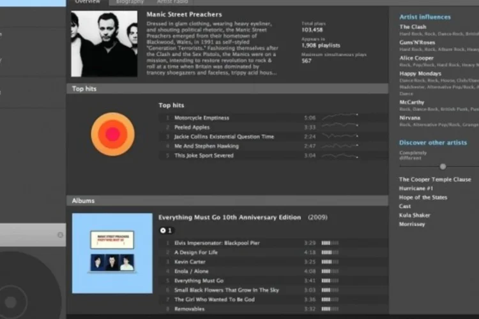Open McCarthy in Artist influences
Image resolution: width=479 pixels, height=319 pixels.
(x=412, y=102)
